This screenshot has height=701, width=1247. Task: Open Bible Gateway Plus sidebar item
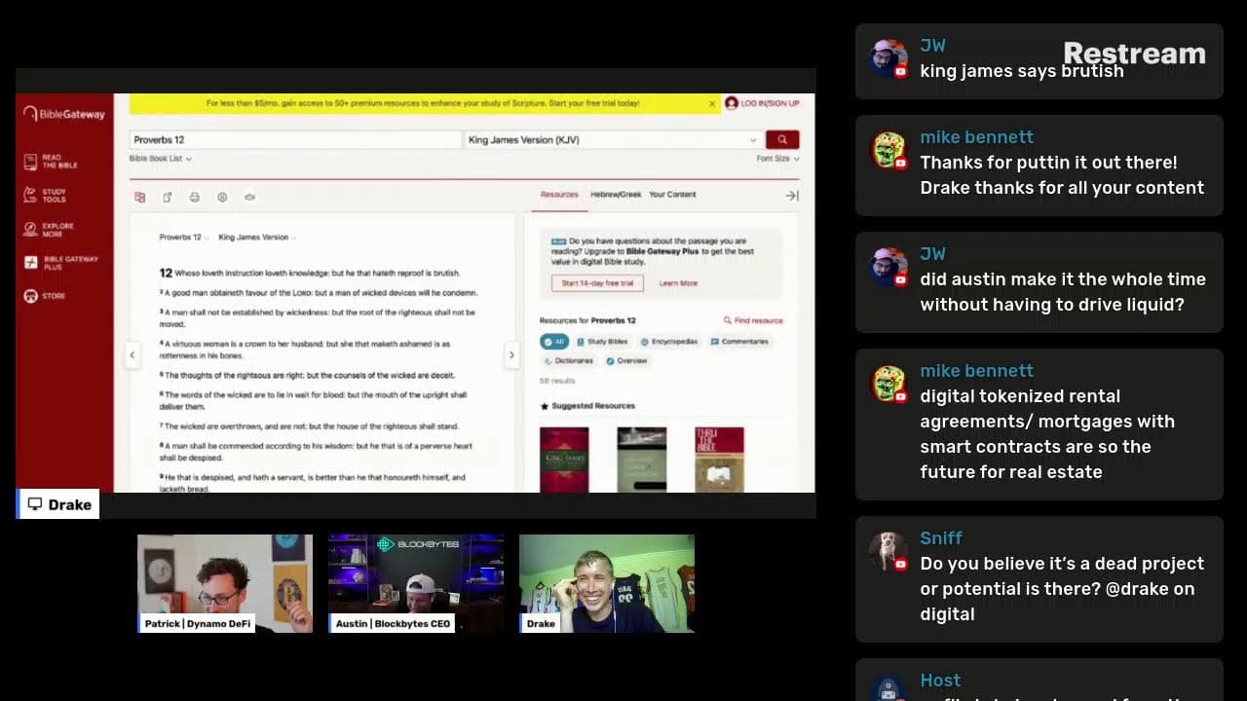(61, 263)
